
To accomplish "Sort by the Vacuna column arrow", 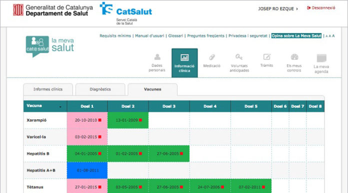I will pos(60,107).
